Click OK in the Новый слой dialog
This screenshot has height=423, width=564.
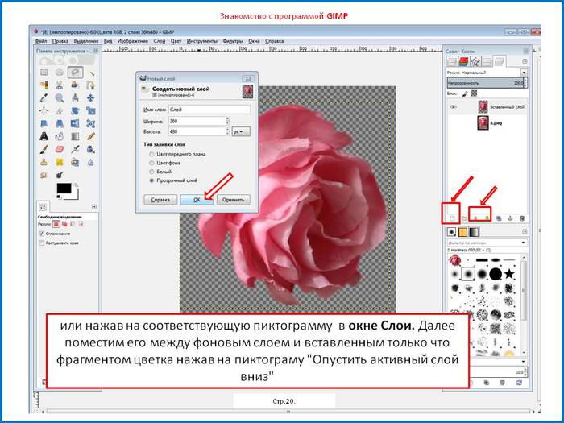coord(197,200)
